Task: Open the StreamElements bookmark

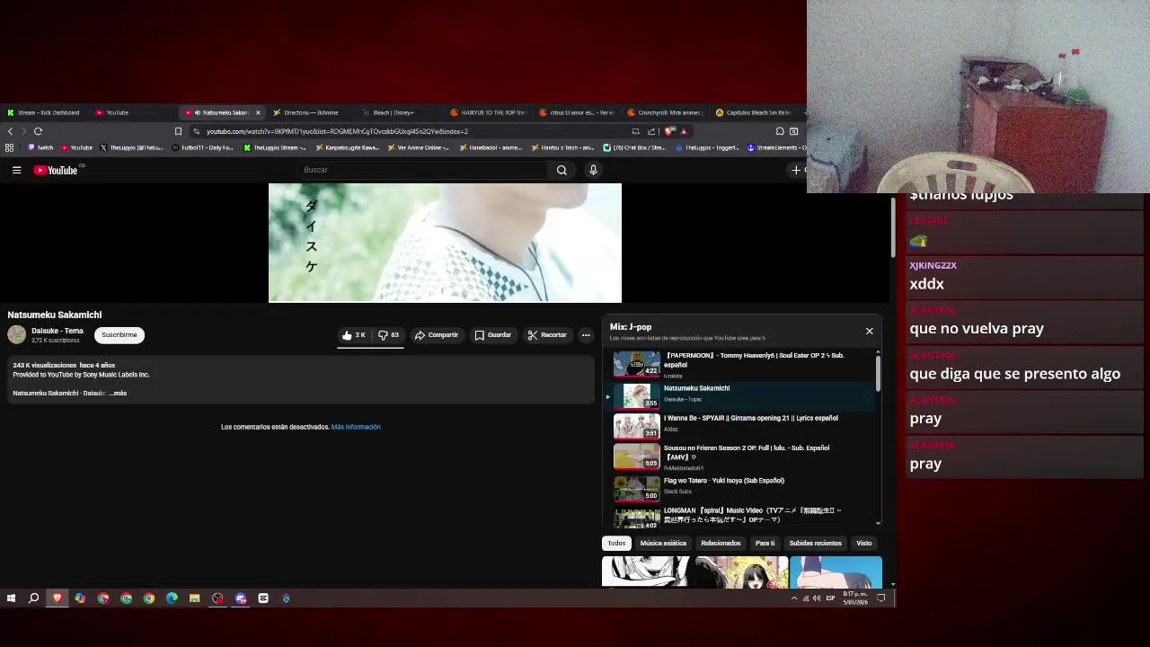Action: tap(777, 147)
